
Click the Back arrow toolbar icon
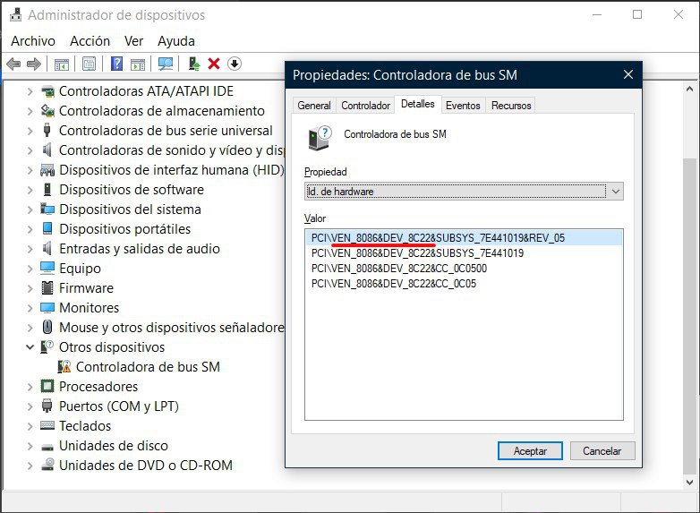pos(13,64)
